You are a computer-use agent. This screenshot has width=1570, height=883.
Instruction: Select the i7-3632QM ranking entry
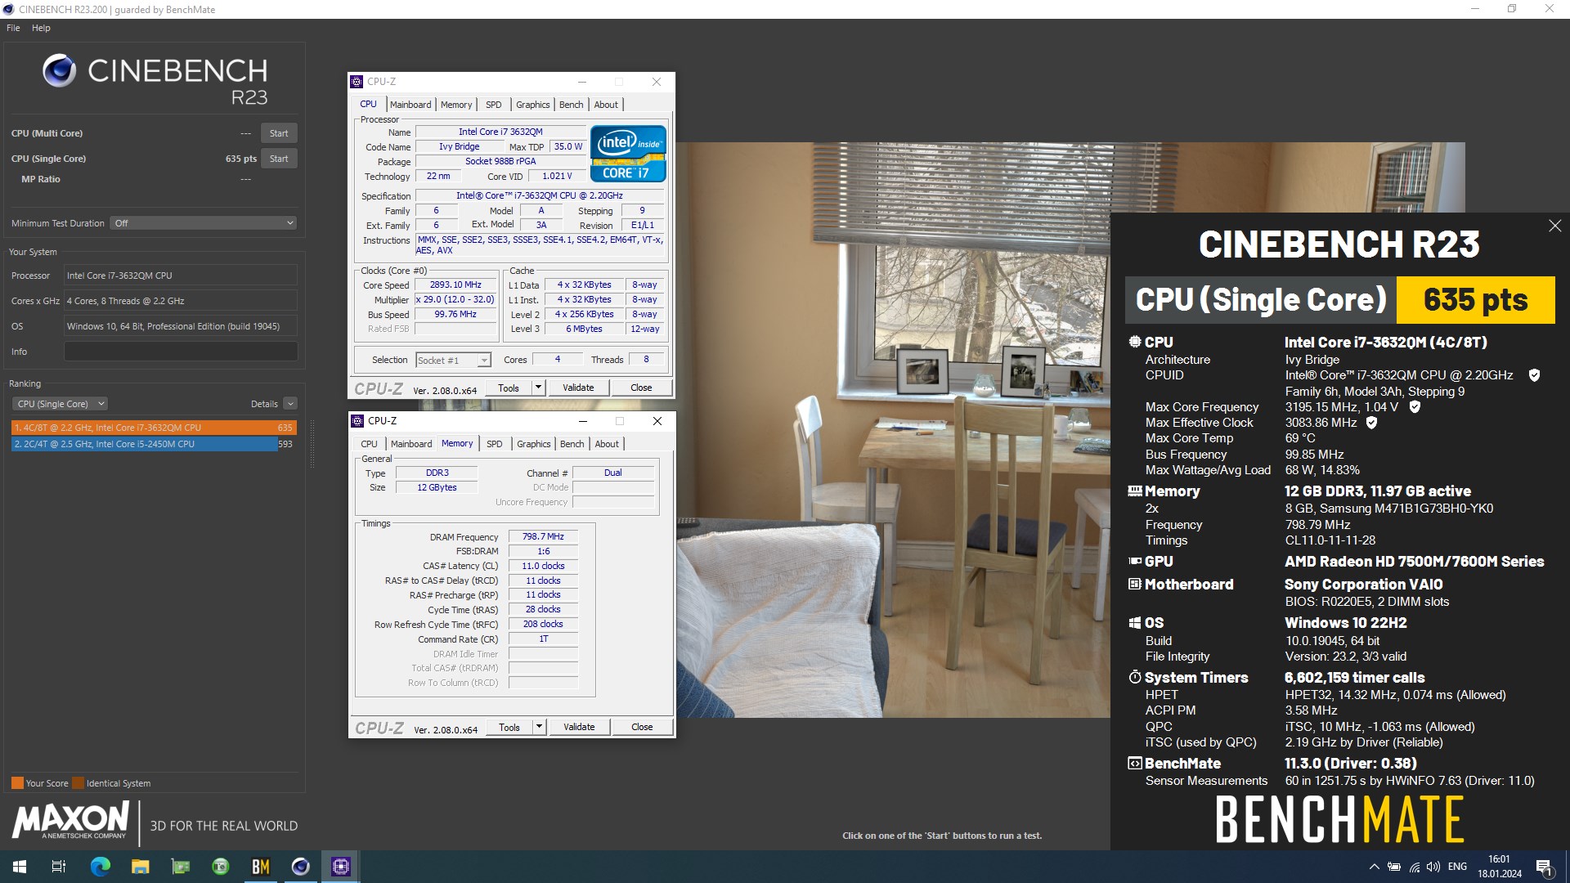tap(154, 428)
